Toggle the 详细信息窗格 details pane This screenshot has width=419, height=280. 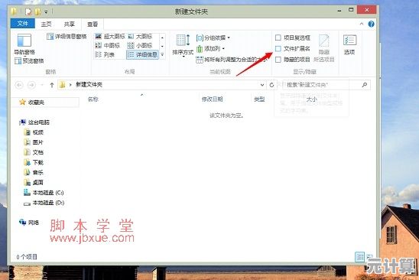[x=67, y=37]
